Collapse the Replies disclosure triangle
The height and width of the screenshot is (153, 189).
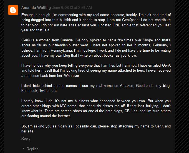(23, 149)
